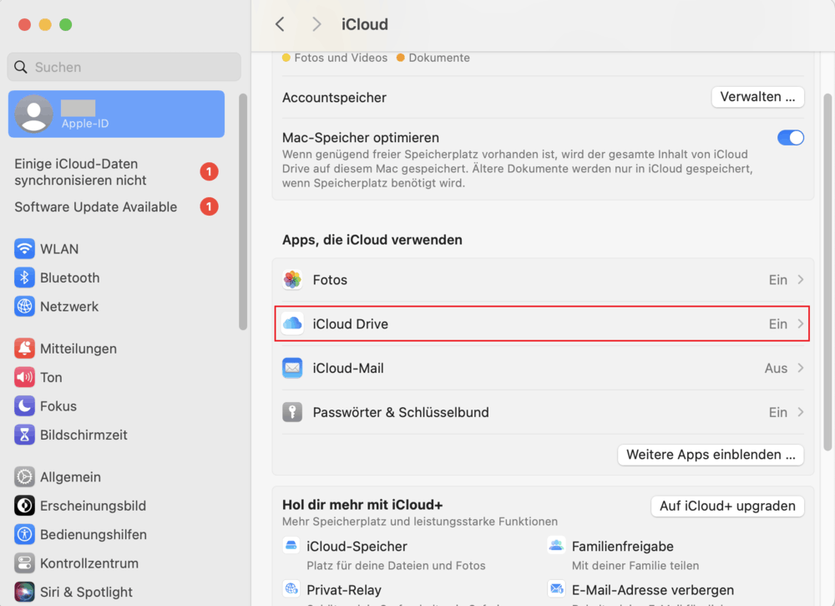Click the 'Accountspeicher' label
The width and height of the screenshot is (835, 606).
click(335, 98)
